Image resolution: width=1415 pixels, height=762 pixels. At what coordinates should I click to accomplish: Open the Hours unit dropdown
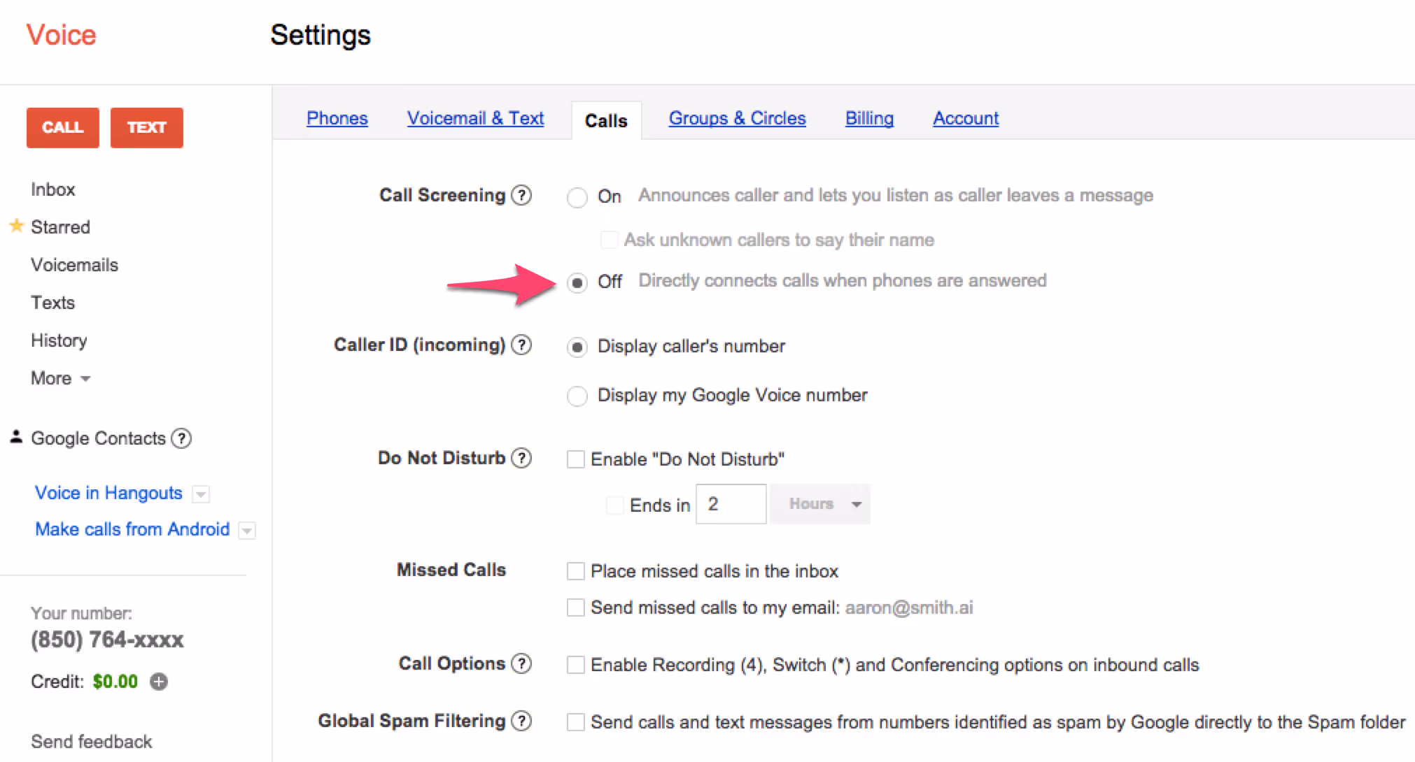(x=820, y=504)
